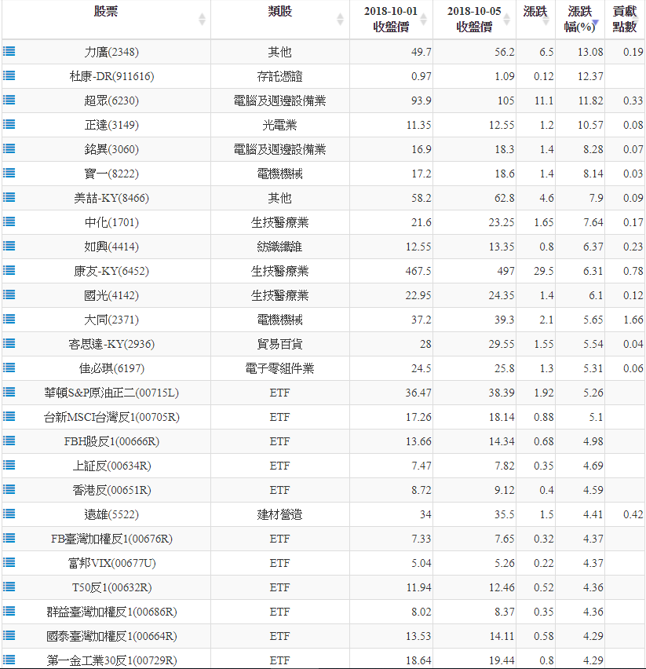Click the 貢獻點數 column header

[626, 19]
